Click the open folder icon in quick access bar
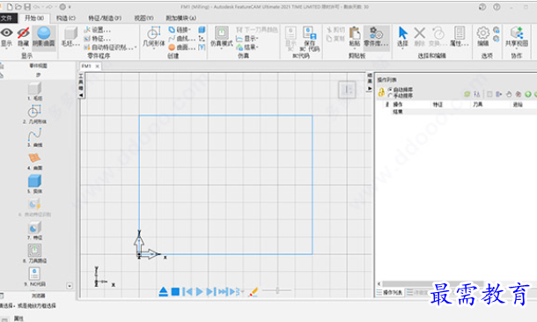Screen dimensions: 537x322 pos(18,6)
